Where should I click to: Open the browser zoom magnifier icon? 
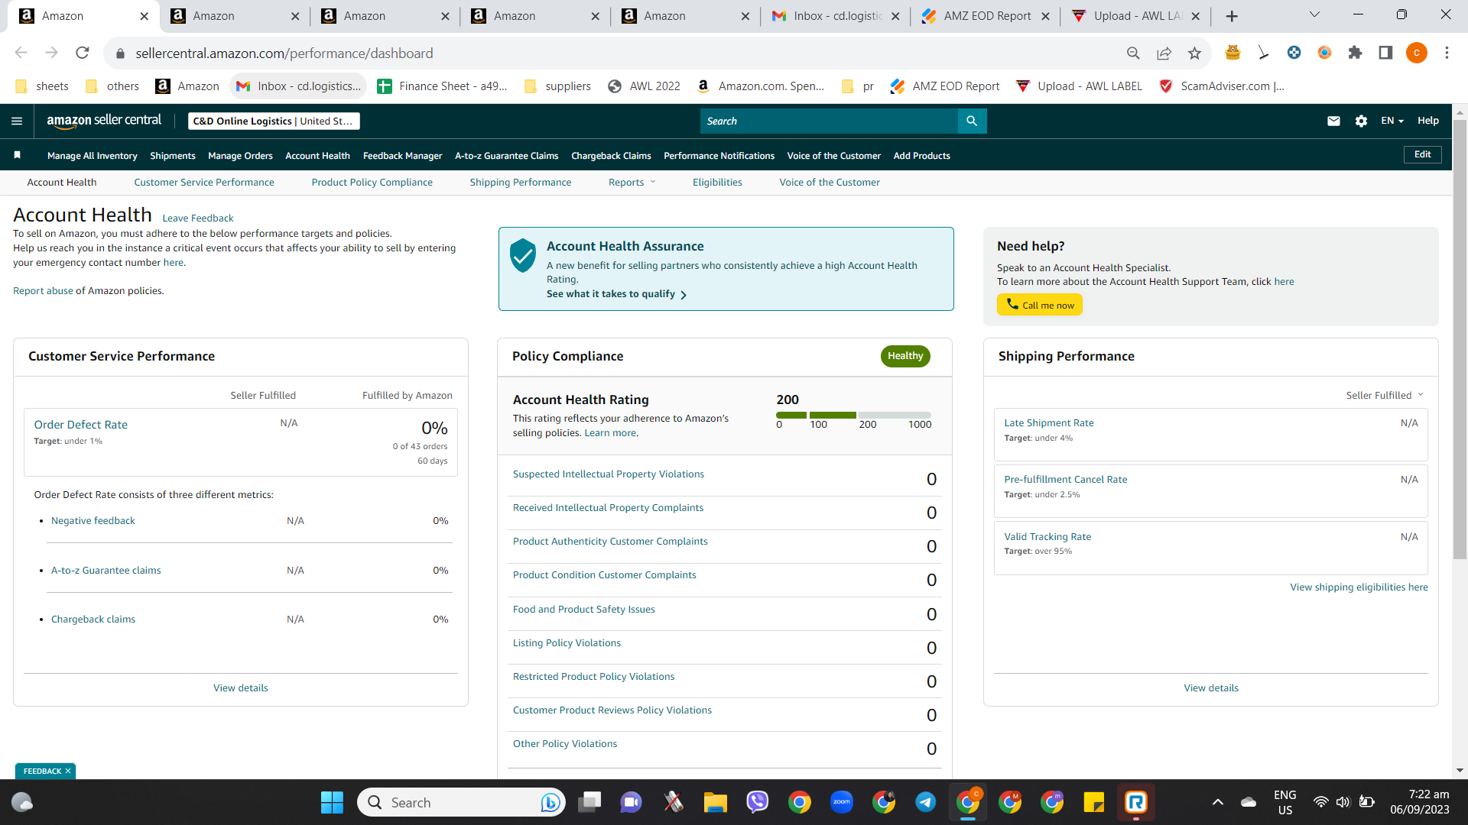(1133, 53)
